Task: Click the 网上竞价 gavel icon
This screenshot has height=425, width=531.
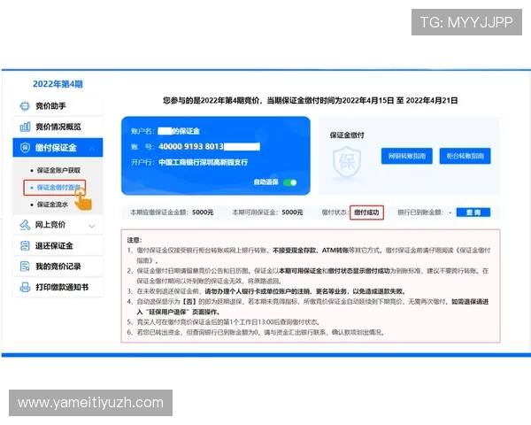Action: pyautogui.click(x=25, y=225)
